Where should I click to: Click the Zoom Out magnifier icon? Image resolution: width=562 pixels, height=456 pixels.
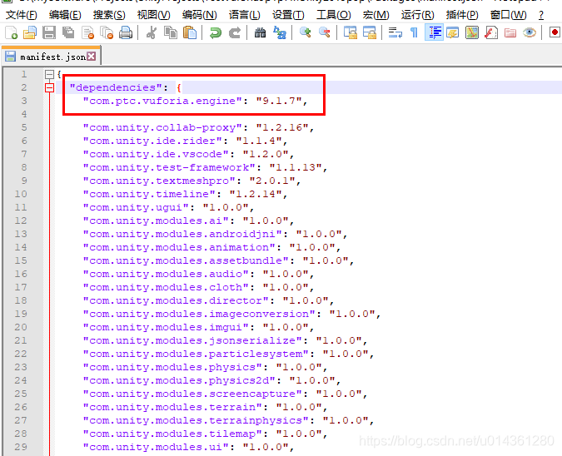(324, 33)
